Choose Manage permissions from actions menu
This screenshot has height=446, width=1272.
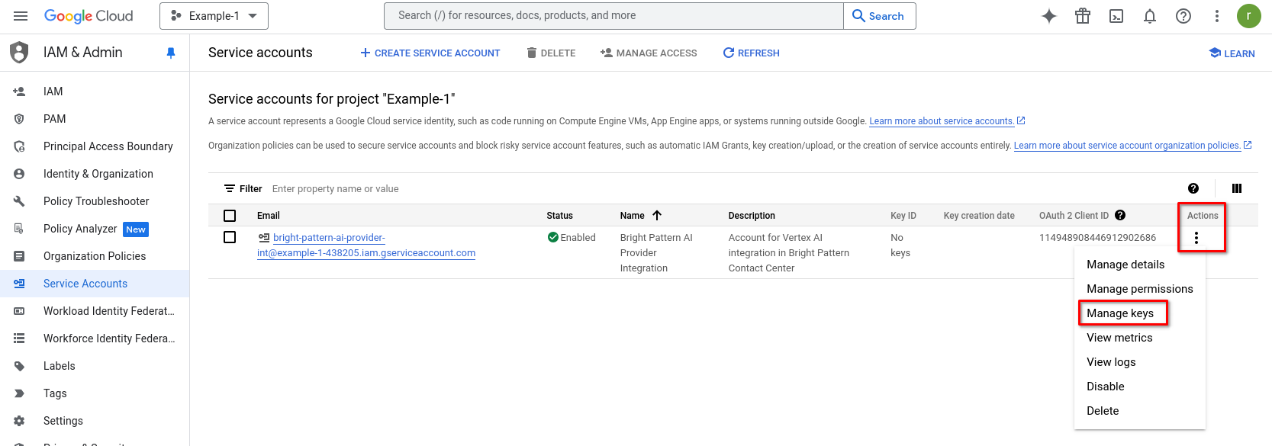point(1140,289)
